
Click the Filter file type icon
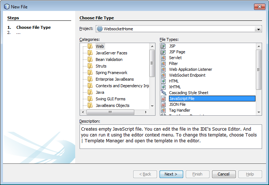[x=163, y=63]
